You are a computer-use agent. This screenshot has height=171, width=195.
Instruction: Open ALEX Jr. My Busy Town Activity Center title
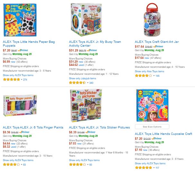[95, 44]
